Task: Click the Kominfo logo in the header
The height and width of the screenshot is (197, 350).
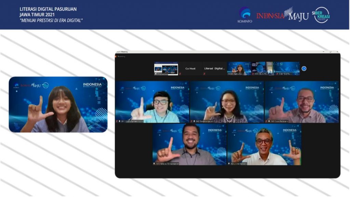Action: point(244,15)
